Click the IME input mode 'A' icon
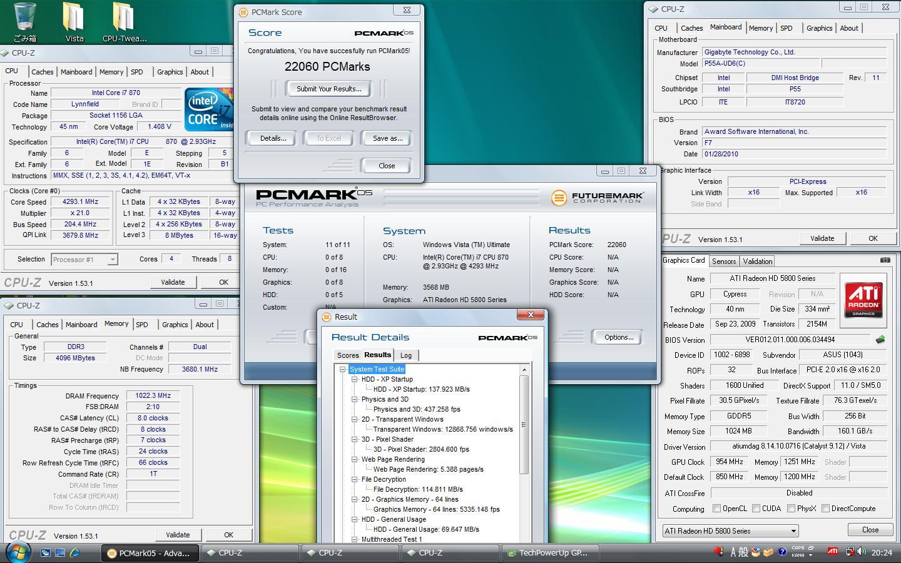 pos(733,552)
